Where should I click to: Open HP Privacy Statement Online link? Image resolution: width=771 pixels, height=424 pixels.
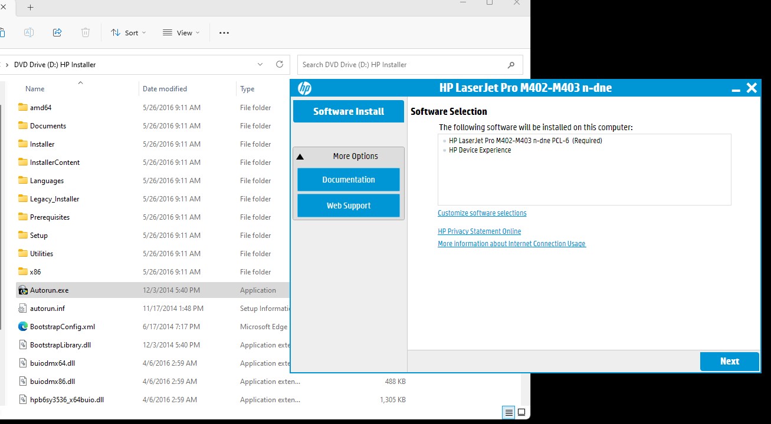tap(479, 231)
